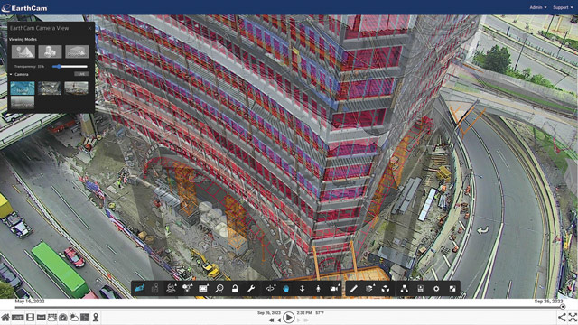This screenshot has height=325, width=578.
Task: Click the blue 3D model view icon in the floating toolbar
Action: (139, 289)
